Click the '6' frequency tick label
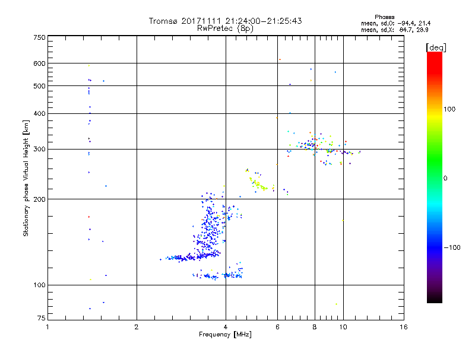The height and width of the screenshot is (356, 475). 277,327
